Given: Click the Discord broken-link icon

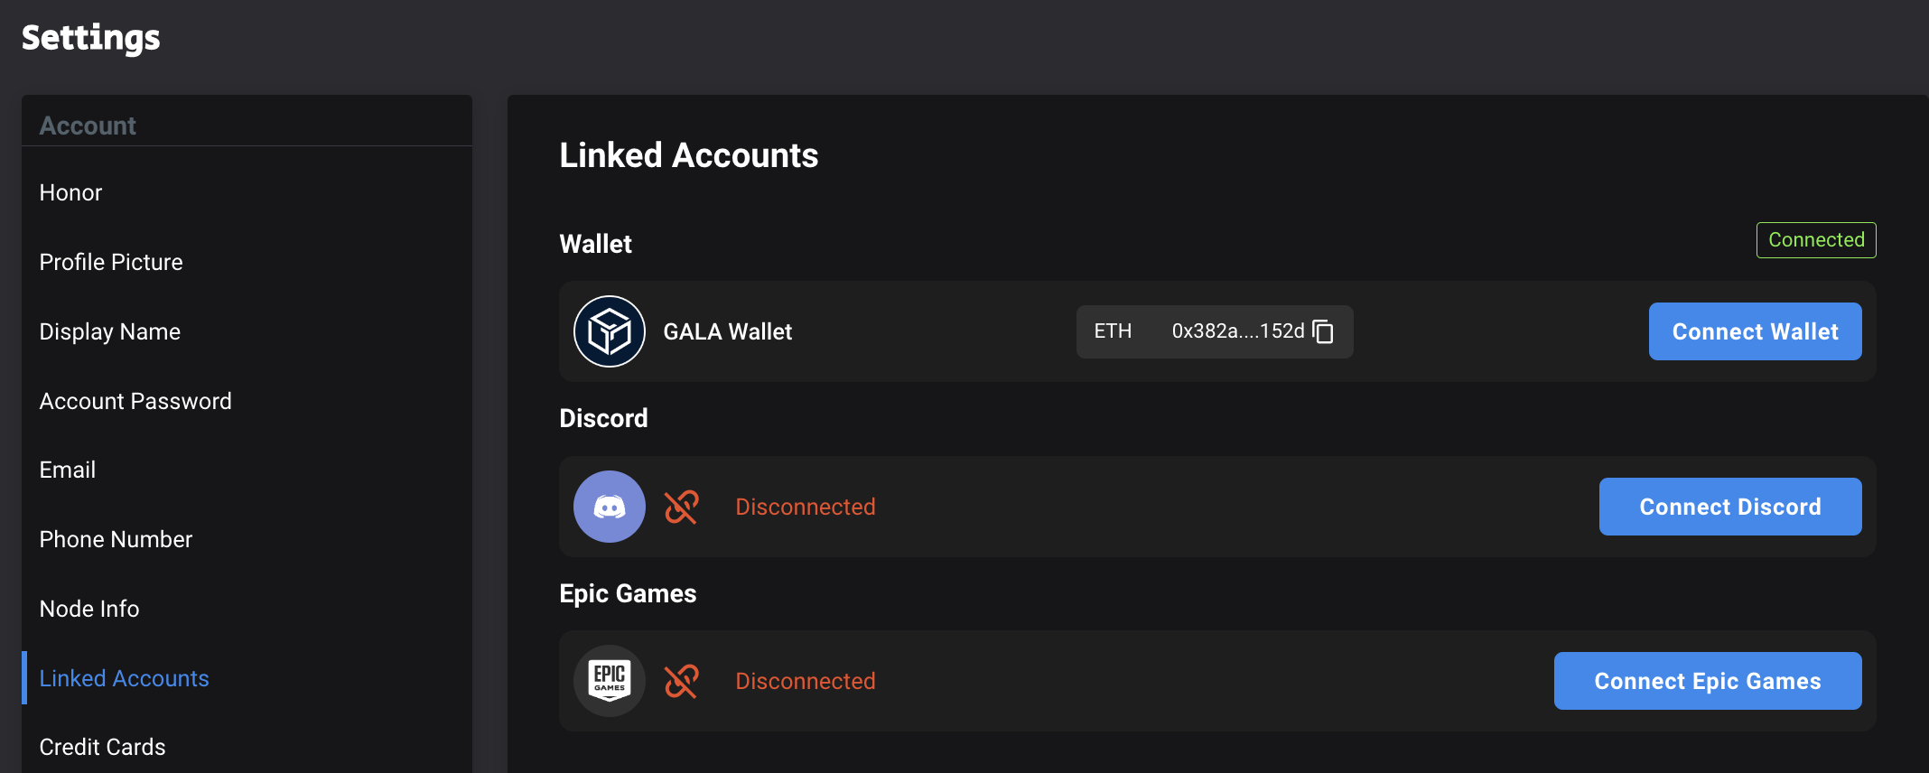Looking at the screenshot, I should point(682,507).
